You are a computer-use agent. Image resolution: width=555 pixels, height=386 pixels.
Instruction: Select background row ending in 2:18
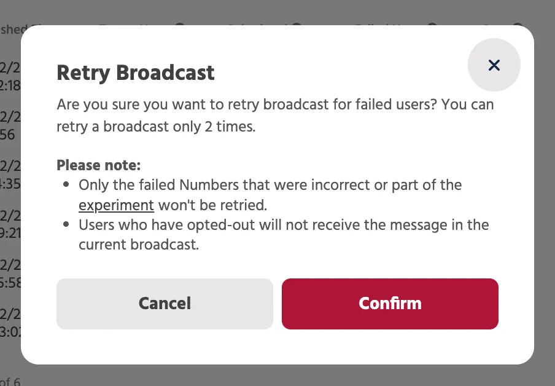(10, 77)
